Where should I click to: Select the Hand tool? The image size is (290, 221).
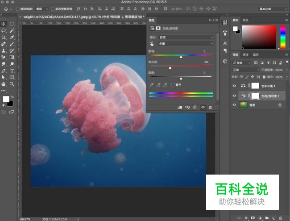coord(4,84)
